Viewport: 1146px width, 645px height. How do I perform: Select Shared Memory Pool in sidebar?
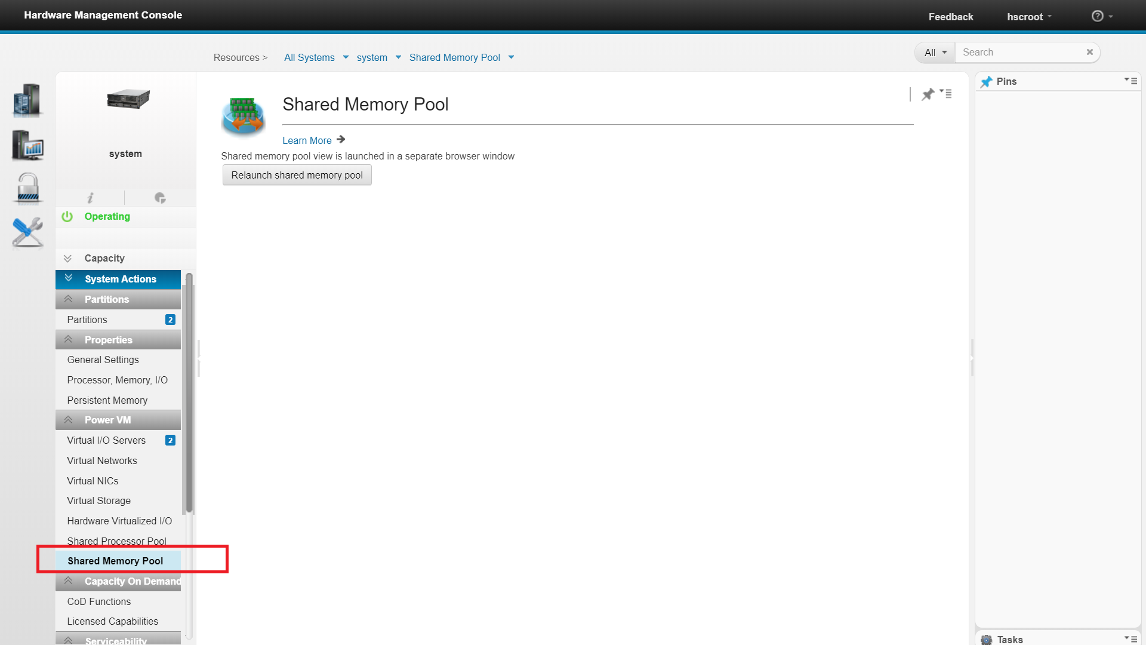[118, 561]
